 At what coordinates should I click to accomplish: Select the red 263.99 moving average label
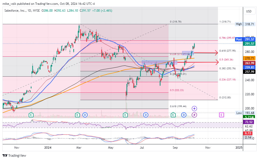click(249, 63)
